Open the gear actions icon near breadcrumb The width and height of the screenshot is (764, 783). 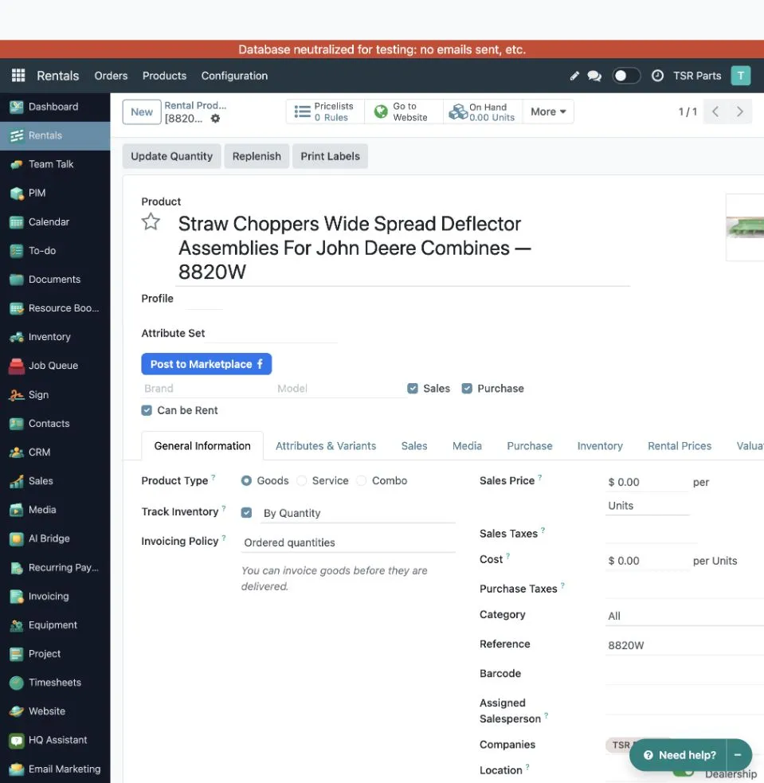point(215,119)
